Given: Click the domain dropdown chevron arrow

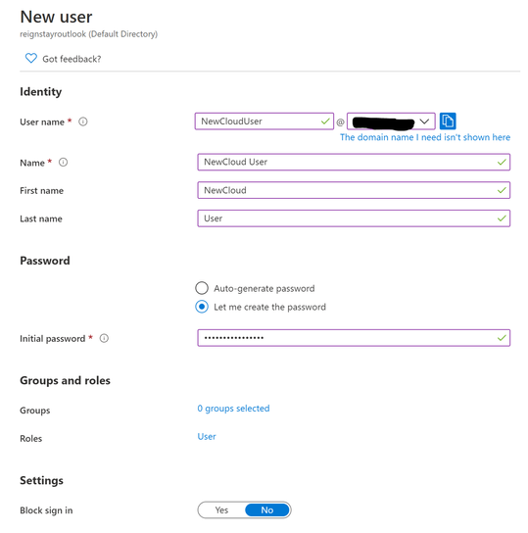Looking at the screenshot, I should [424, 121].
